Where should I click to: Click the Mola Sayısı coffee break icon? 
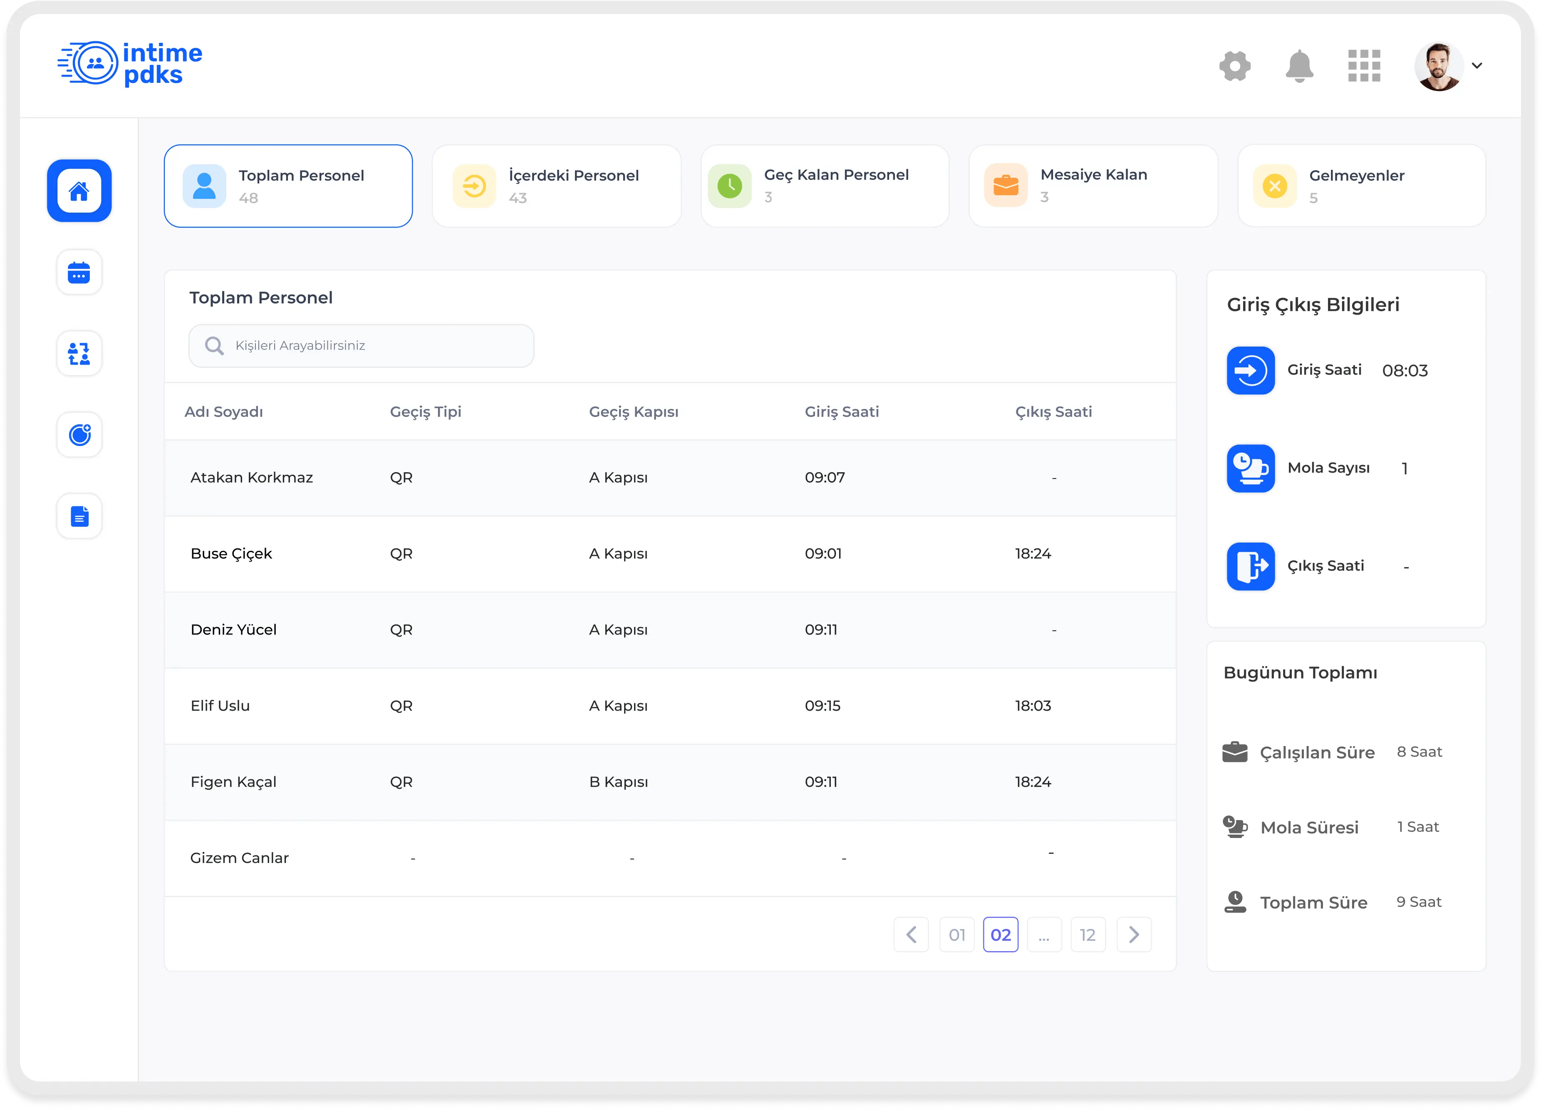coord(1250,468)
